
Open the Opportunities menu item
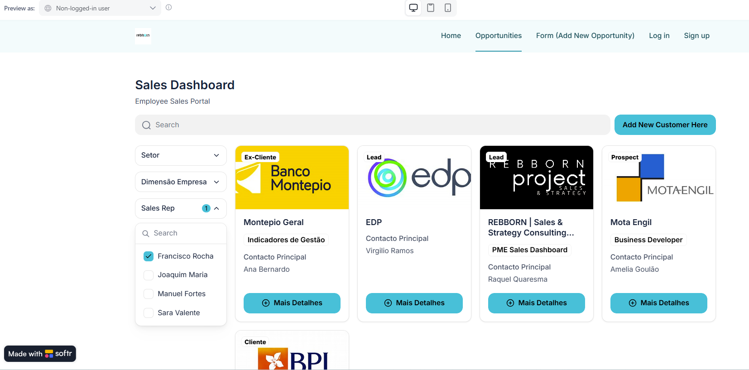499,35
